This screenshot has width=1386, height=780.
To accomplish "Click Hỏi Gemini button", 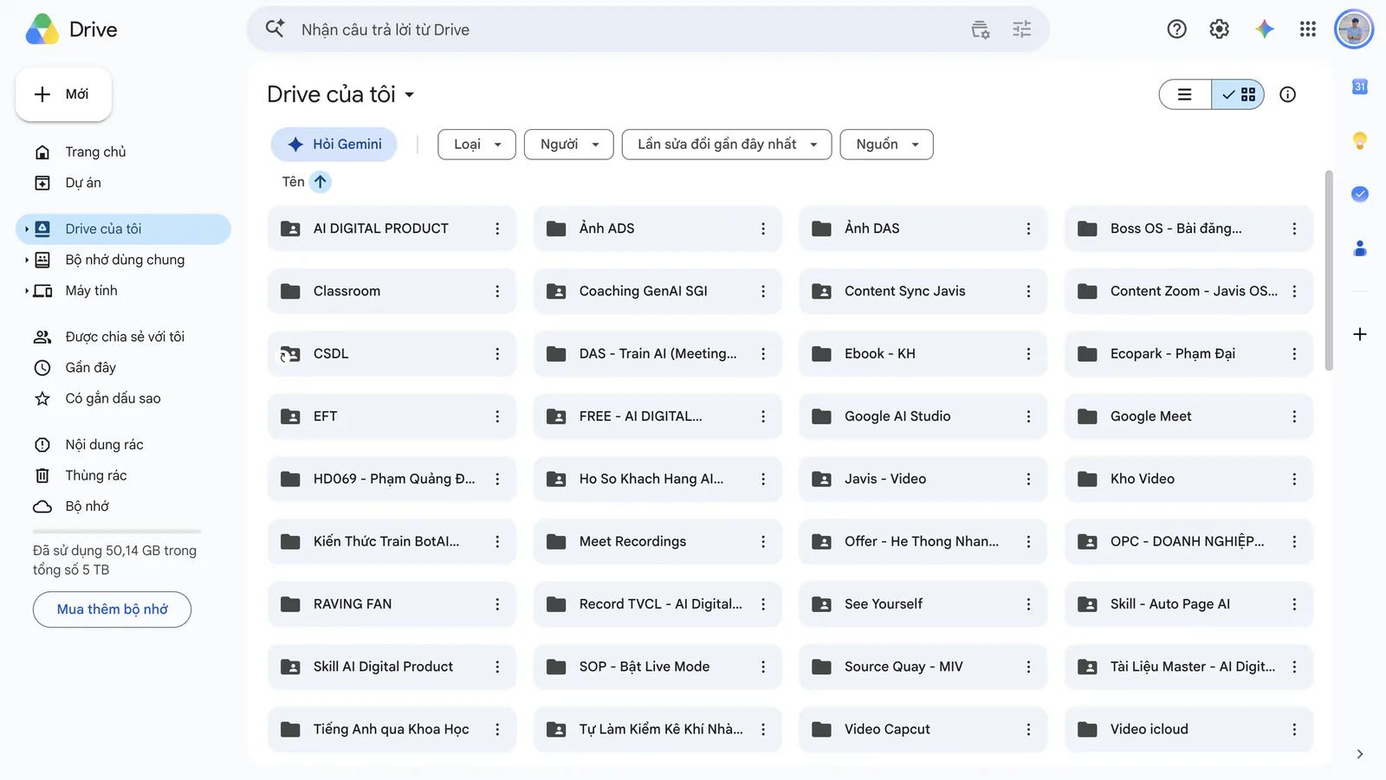I will 334,145.
